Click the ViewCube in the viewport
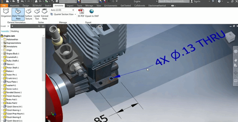The height and width of the screenshot is (122, 238). pyautogui.click(x=230, y=37)
